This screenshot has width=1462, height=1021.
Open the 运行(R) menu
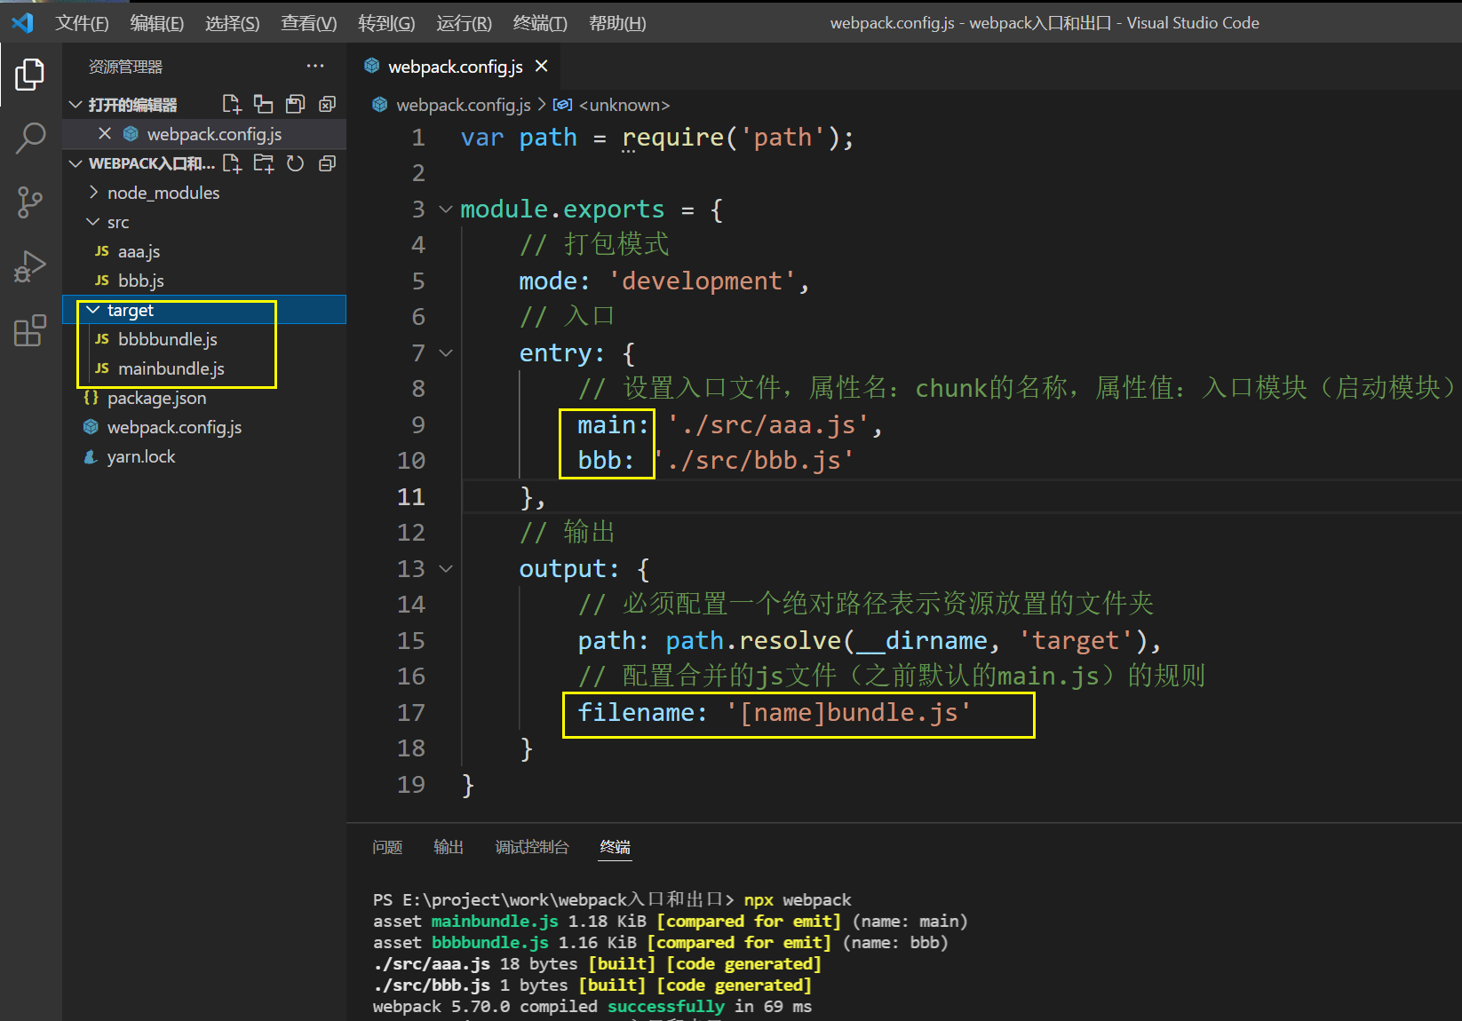pos(464,23)
